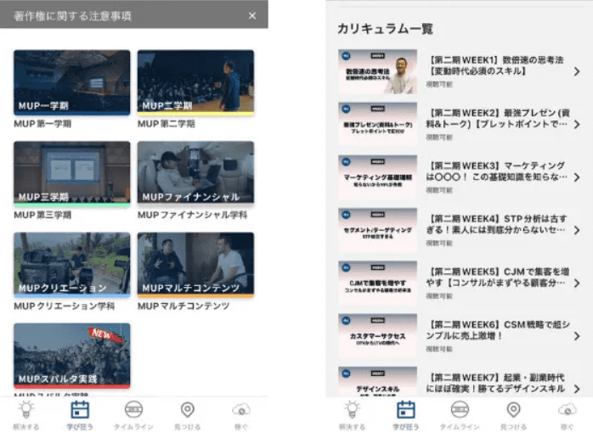Close the copyright notice banner
This screenshot has width=593, height=438.
[x=252, y=15]
